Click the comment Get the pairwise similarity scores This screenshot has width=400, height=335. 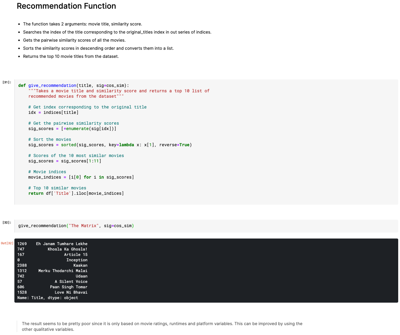[74, 123]
